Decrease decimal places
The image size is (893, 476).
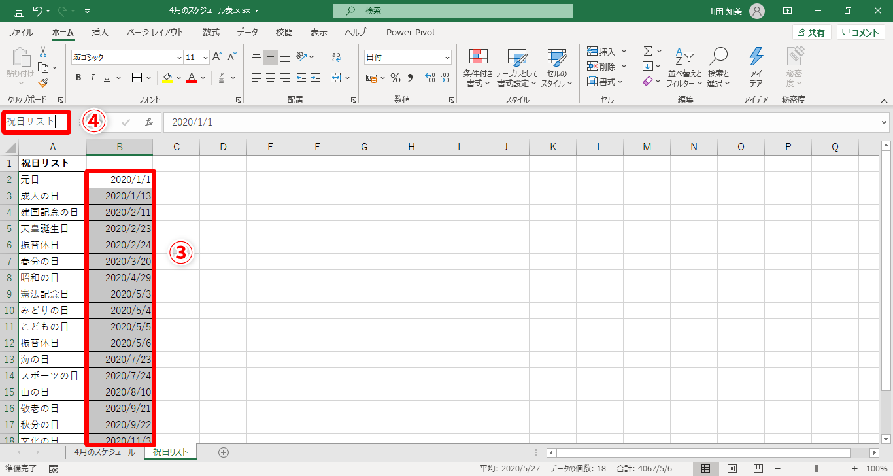pos(445,78)
